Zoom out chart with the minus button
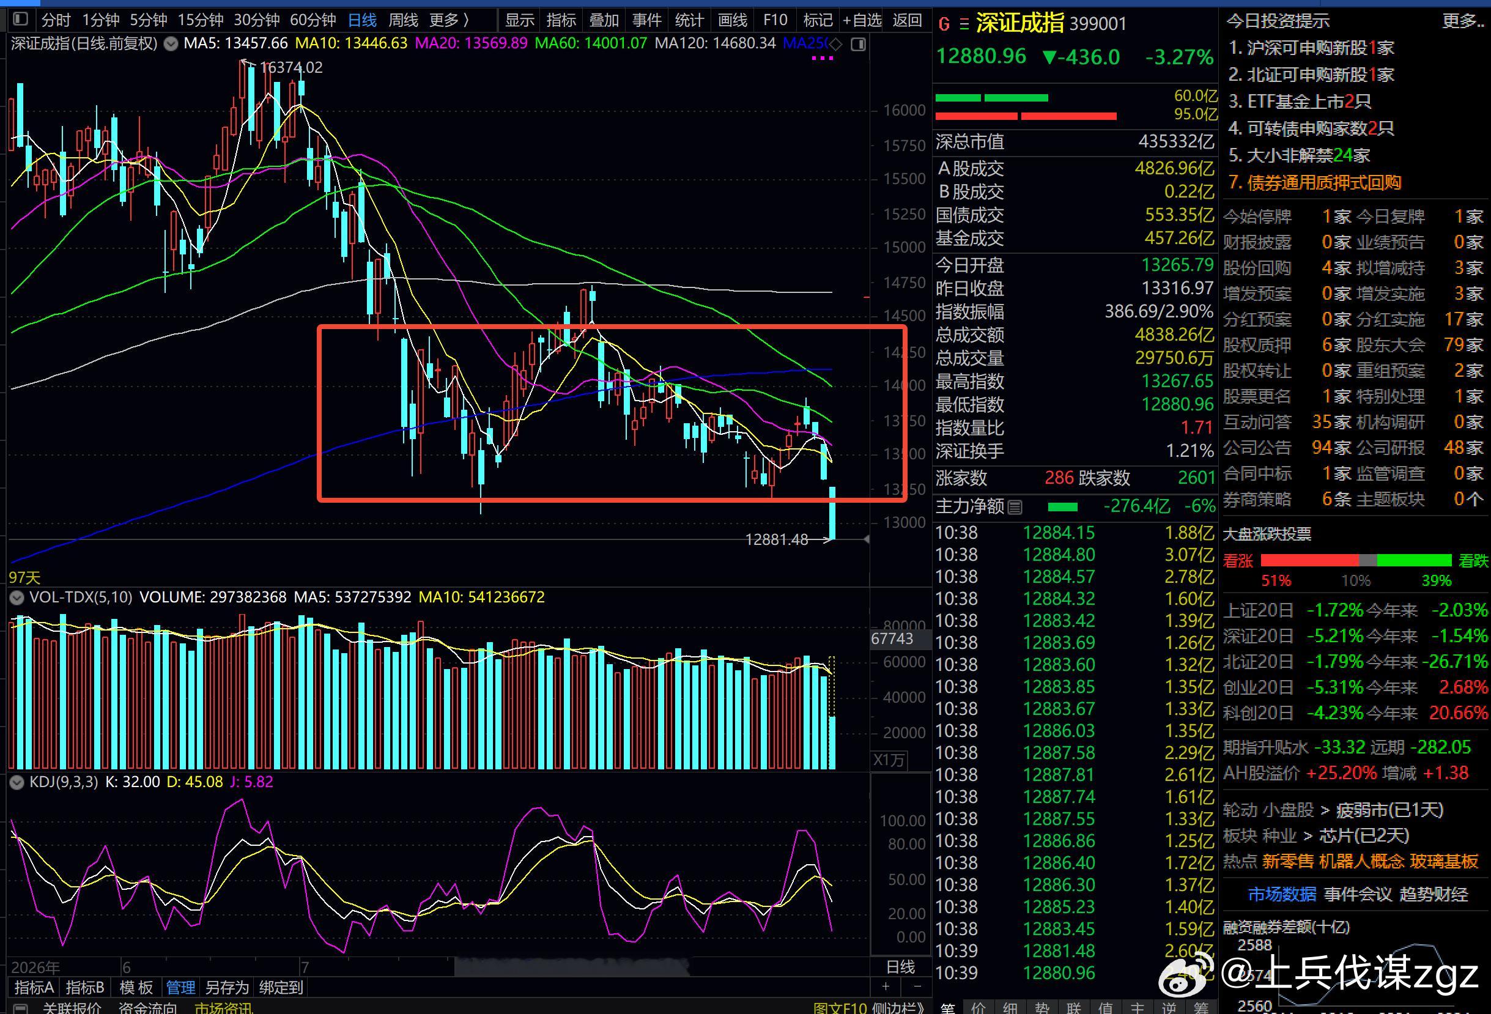This screenshot has height=1014, width=1491. click(917, 986)
